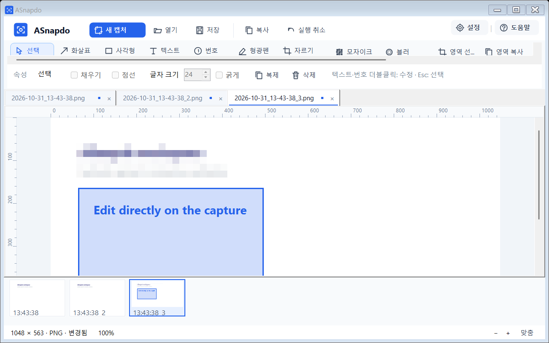Open thumbnail labeled 13:43:38_2

click(97, 298)
